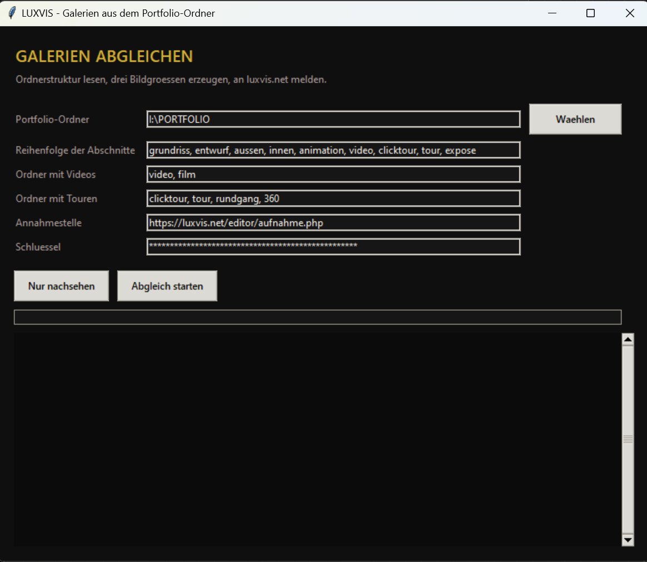The image size is (647, 562).
Task: Click the feather app icon in title bar
Action: click(12, 13)
